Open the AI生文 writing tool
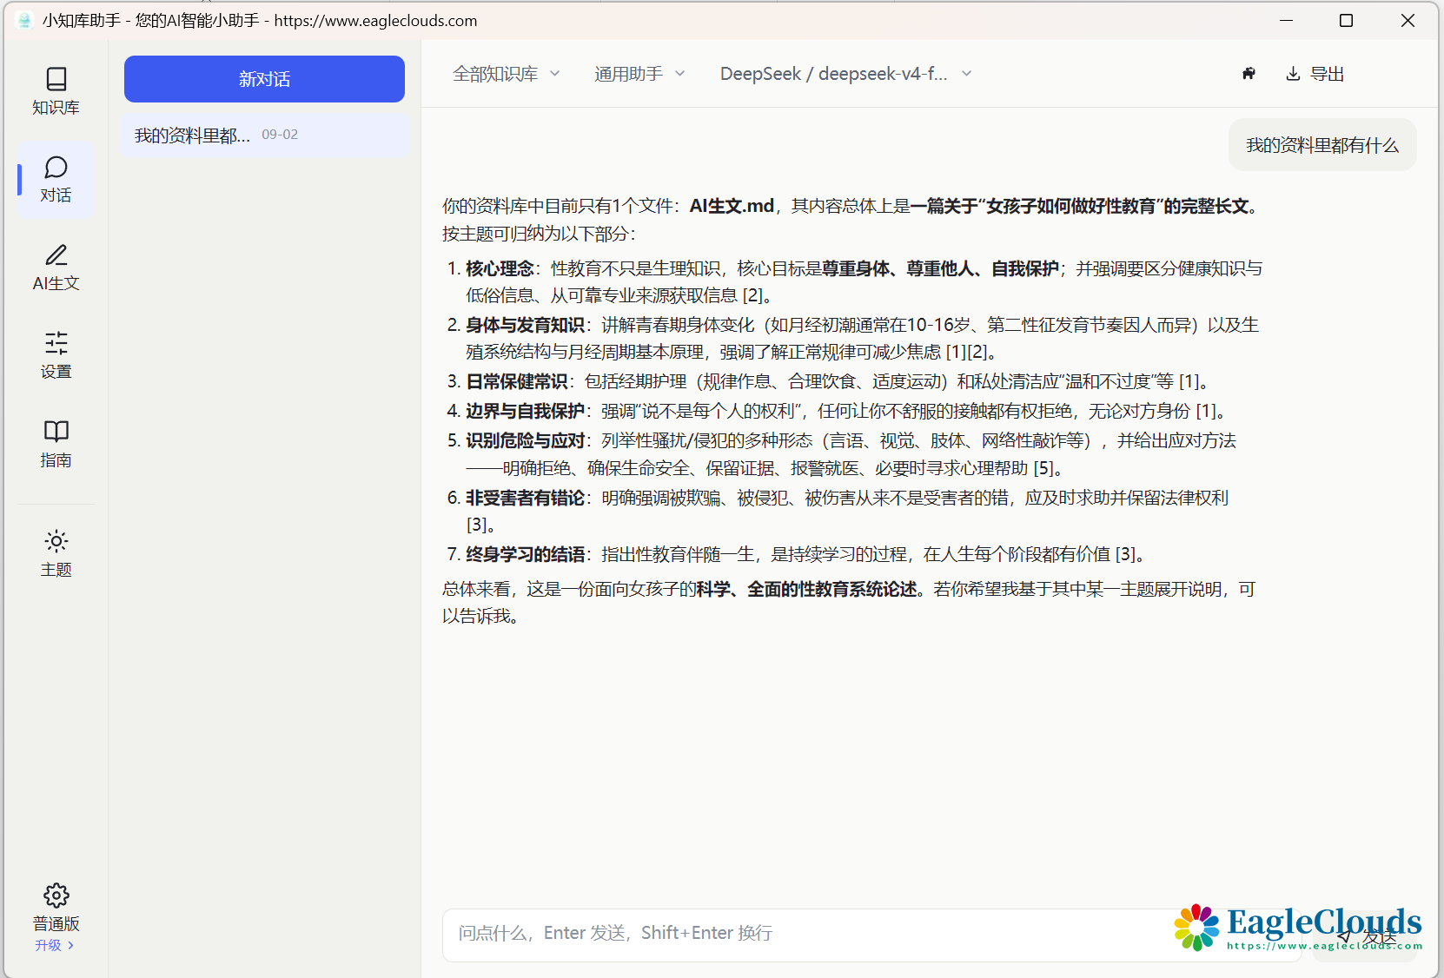1444x978 pixels. (x=56, y=268)
